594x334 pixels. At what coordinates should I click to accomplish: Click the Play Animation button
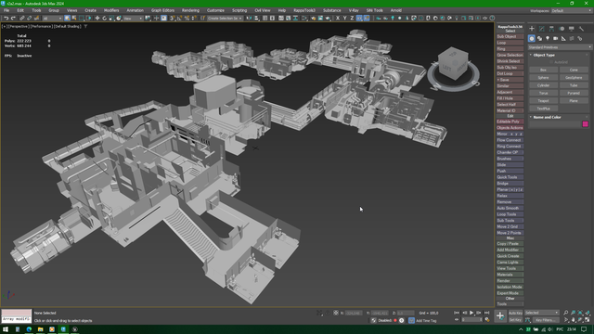(471, 313)
